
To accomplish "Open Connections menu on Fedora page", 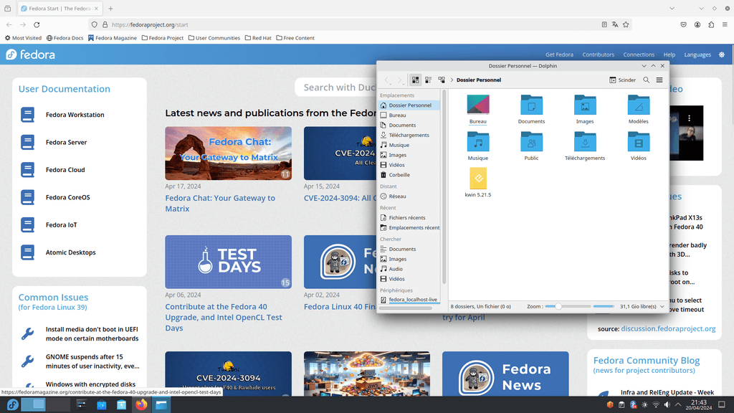I will [639, 54].
